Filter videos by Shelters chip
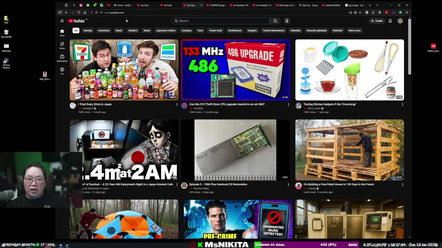 pyautogui.click(x=133, y=30)
